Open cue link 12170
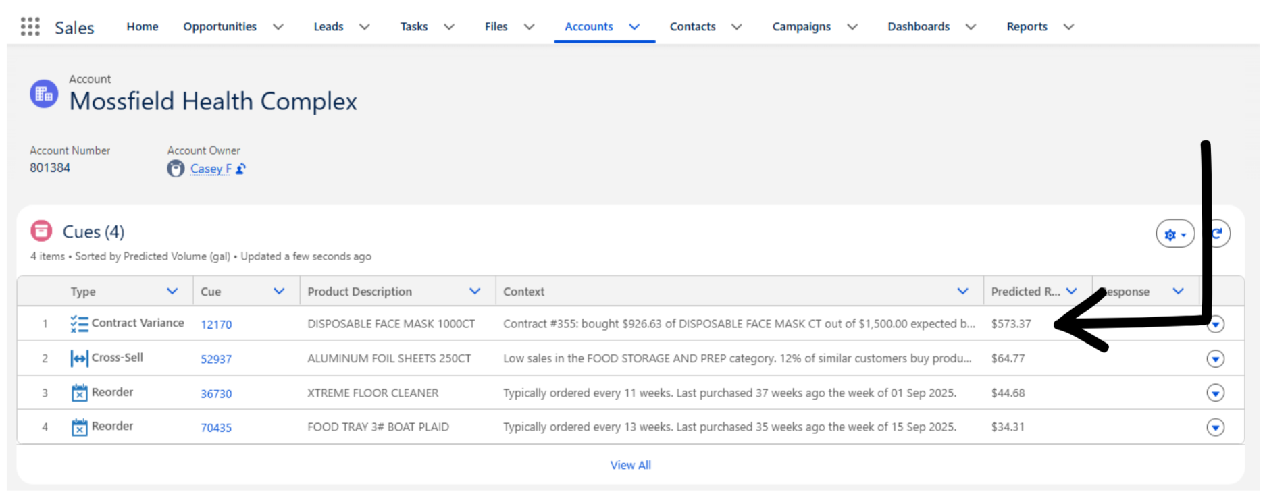Viewport: 1265px width, 494px height. pyautogui.click(x=216, y=325)
